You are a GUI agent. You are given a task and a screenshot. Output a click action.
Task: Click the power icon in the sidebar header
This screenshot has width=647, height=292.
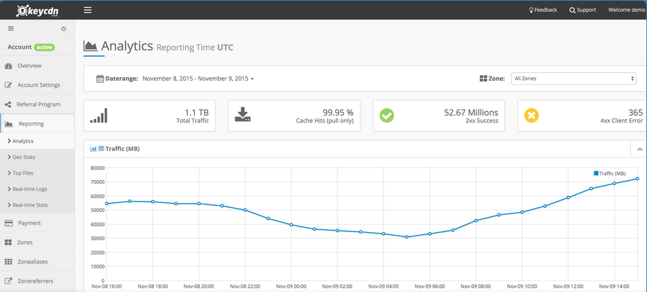[64, 29]
